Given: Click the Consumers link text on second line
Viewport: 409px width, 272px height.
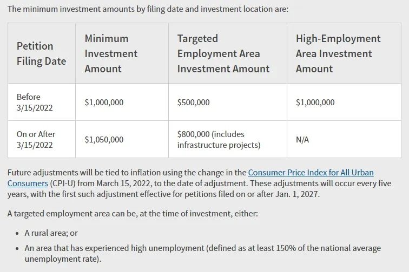Looking at the screenshot, I should pos(28,183).
